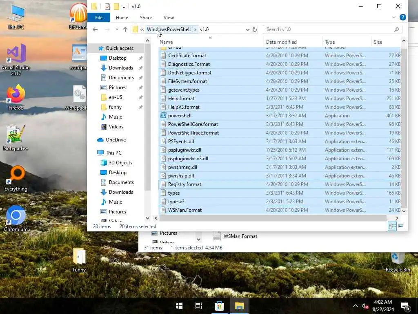Open the en-US pinned folder
Screen dimensions: 418x314
coord(116,97)
